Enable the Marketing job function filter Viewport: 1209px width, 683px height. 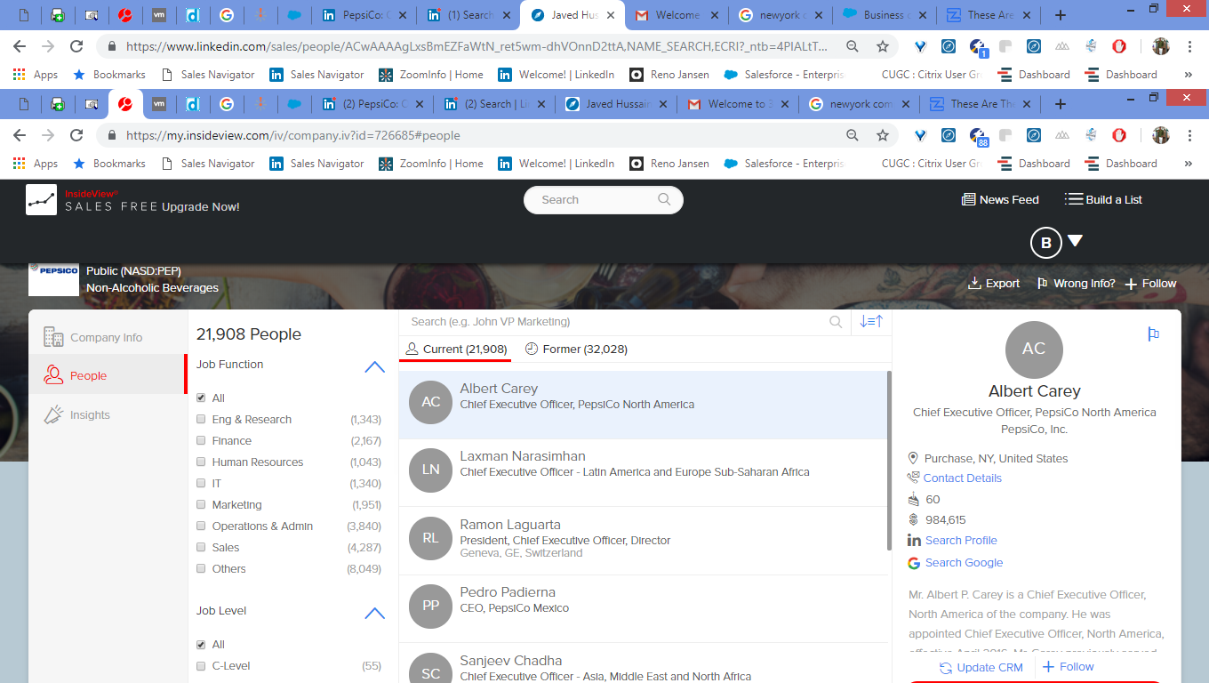pos(201,505)
